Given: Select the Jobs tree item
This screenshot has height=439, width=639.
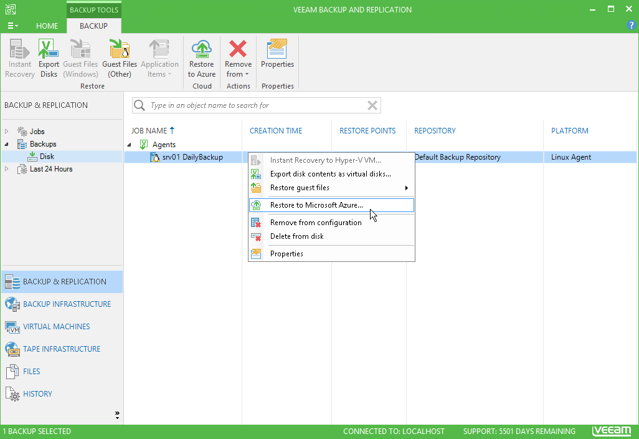Looking at the screenshot, I should pos(37,132).
